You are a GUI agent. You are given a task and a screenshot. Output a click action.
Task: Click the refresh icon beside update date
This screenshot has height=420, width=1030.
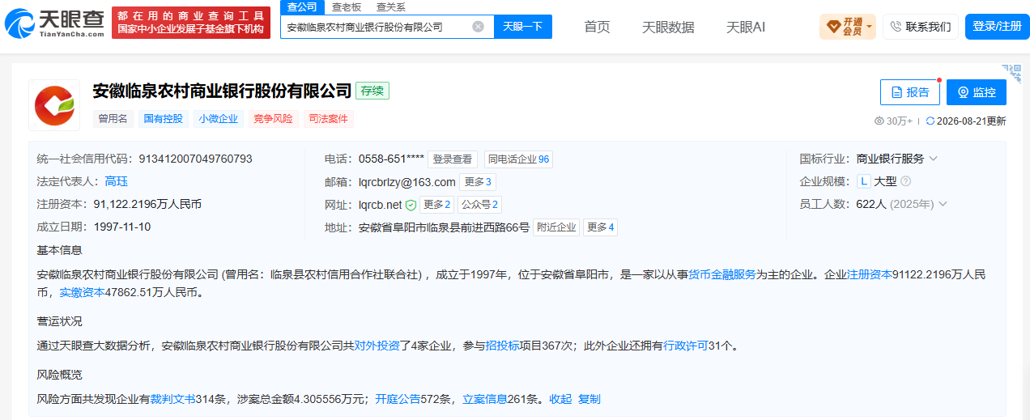tap(930, 121)
